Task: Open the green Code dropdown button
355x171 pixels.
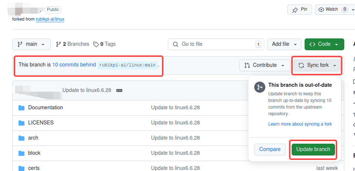Action: tap(324, 44)
